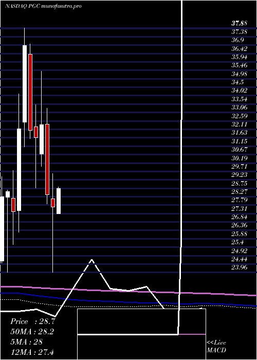257x360 pixels.
Task: Select the '50MA : 28.2' readout
Action: (32, 332)
